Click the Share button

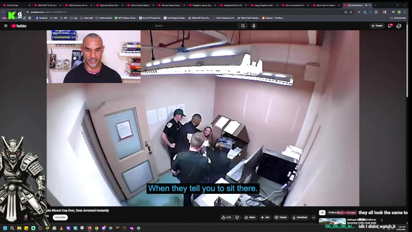250,217
